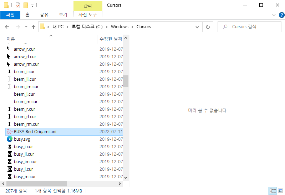The width and height of the screenshot is (285, 195).
Task: Go up one folder level
Action: [34, 27]
